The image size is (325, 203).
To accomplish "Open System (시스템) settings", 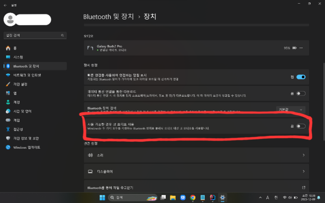I will click(35, 57).
